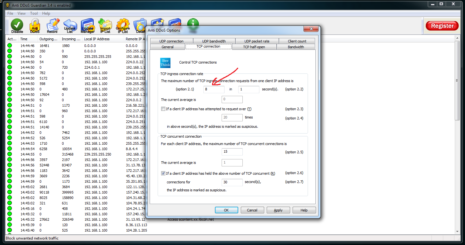Viewport: 465px width, 245px height.
Task: Click the BeeThink logo in dialog
Action: pyautogui.click(x=165, y=63)
